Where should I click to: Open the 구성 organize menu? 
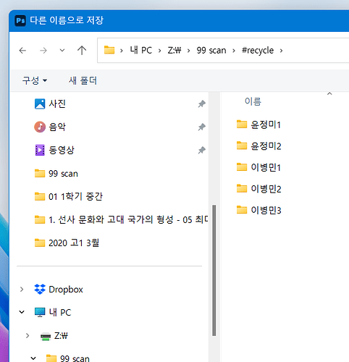[x=35, y=80]
